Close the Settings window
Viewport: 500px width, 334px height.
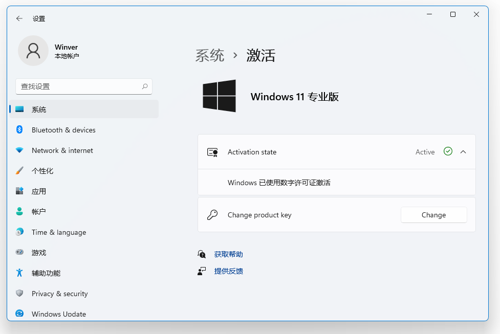476,14
